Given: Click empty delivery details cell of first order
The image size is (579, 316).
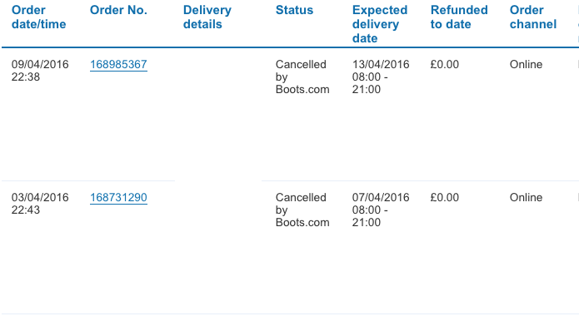Looking at the screenshot, I should (x=218, y=114).
